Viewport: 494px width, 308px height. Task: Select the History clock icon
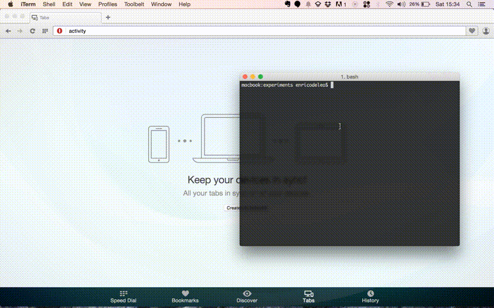pyautogui.click(x=371, y=294)
